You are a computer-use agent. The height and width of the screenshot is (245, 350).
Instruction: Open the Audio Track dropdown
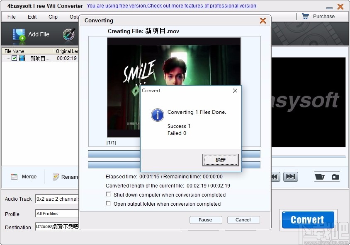(57, 199)
